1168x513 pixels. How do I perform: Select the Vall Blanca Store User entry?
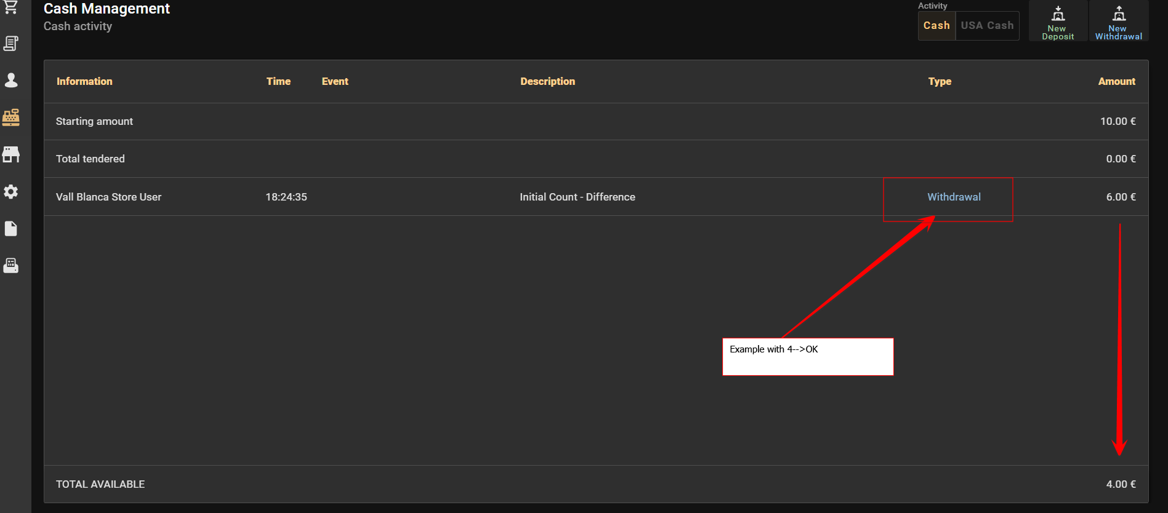[108, 197]
